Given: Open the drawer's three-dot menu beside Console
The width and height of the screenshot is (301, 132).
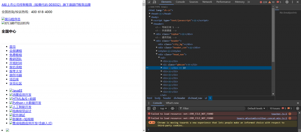Looking at the screenshot, I should 149,103.
